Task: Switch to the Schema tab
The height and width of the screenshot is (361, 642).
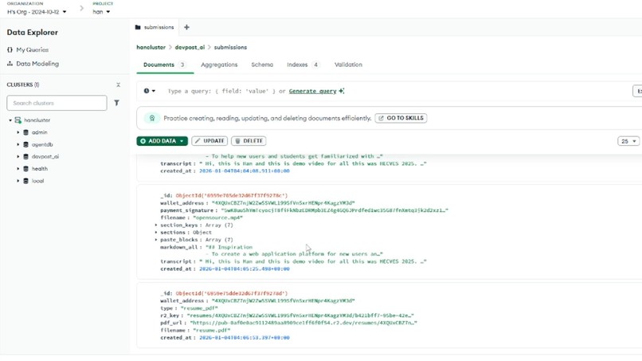Action: [262, 65]
